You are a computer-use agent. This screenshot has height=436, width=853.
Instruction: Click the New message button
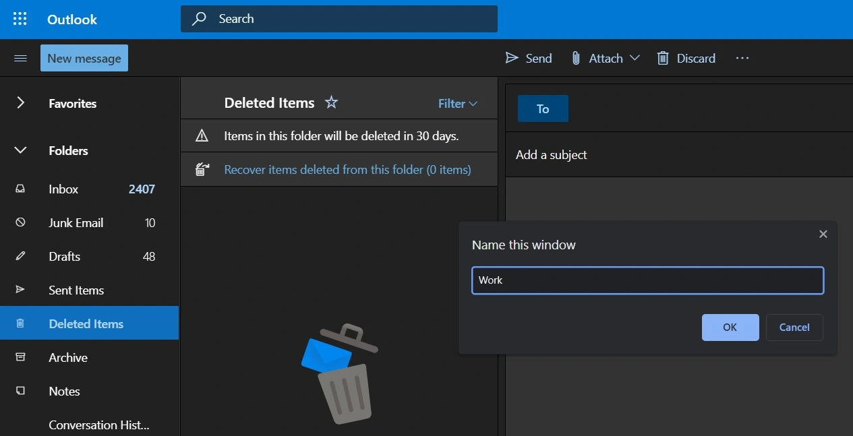84,59
